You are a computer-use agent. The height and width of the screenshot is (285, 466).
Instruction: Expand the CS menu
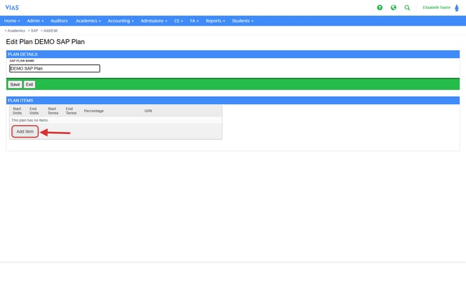pyautogui.click(x=179, y=21)
